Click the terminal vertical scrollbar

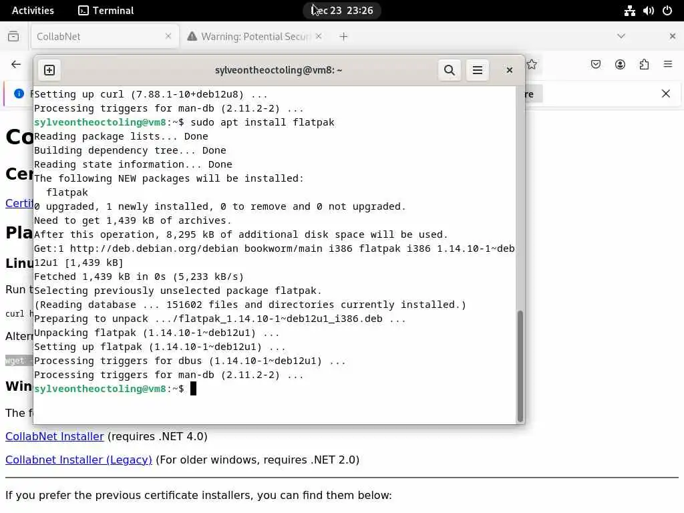520,365
